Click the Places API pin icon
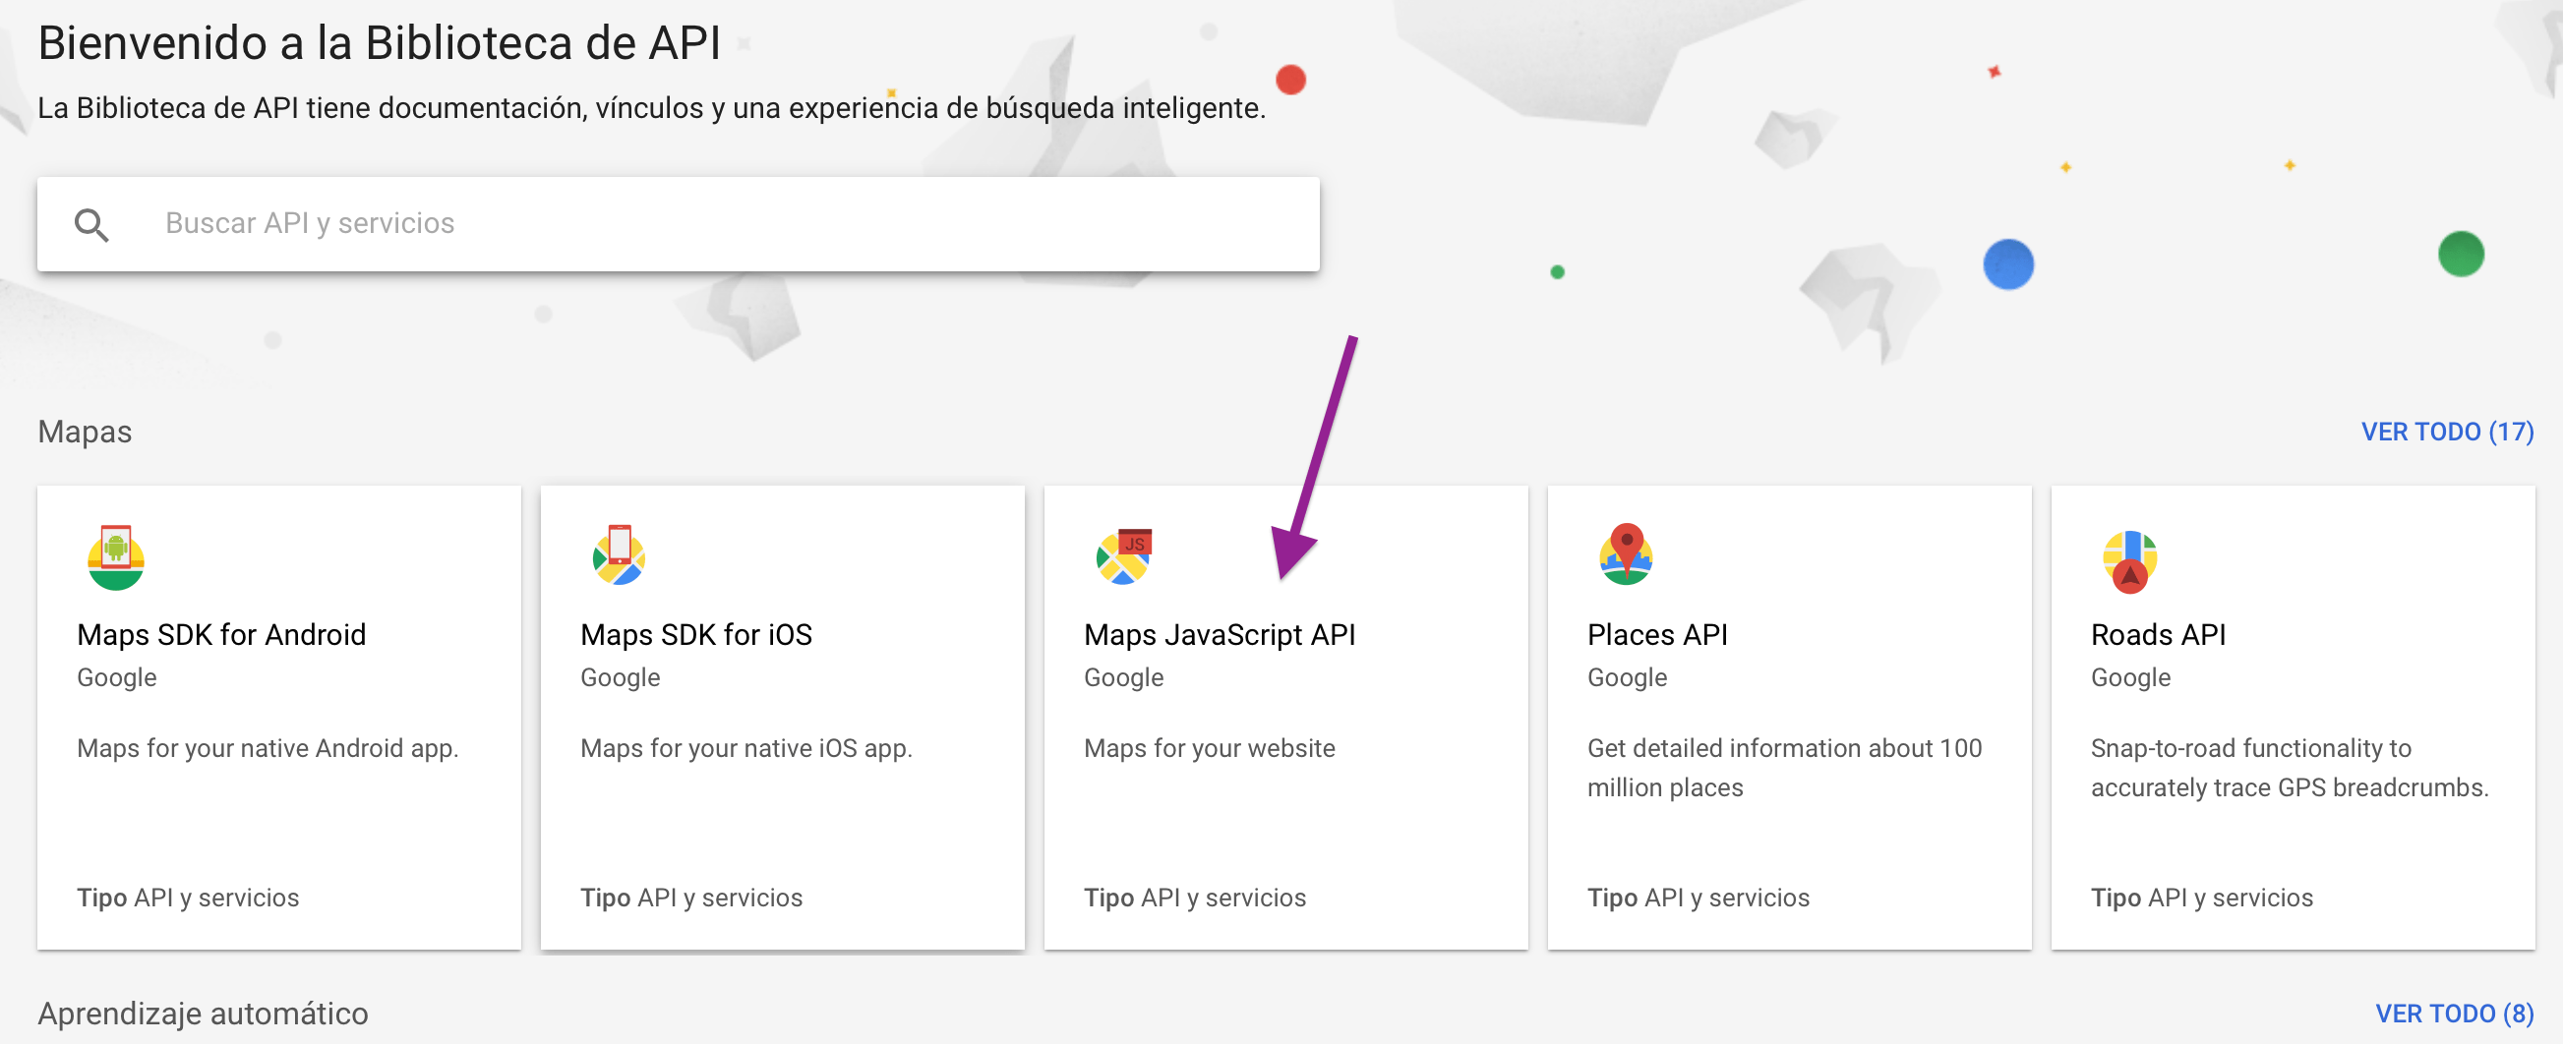This screenshot has height=1044, width=2563. [x=1626, y=553]
